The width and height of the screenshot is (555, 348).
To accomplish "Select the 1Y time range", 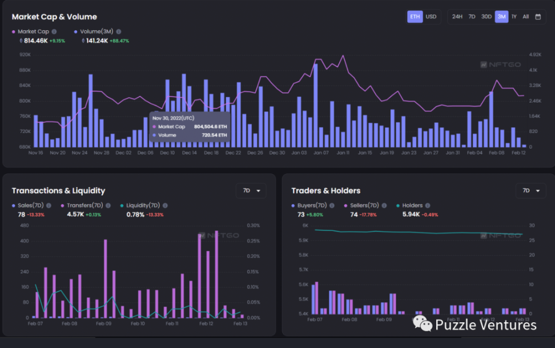I will coord(514,17).
